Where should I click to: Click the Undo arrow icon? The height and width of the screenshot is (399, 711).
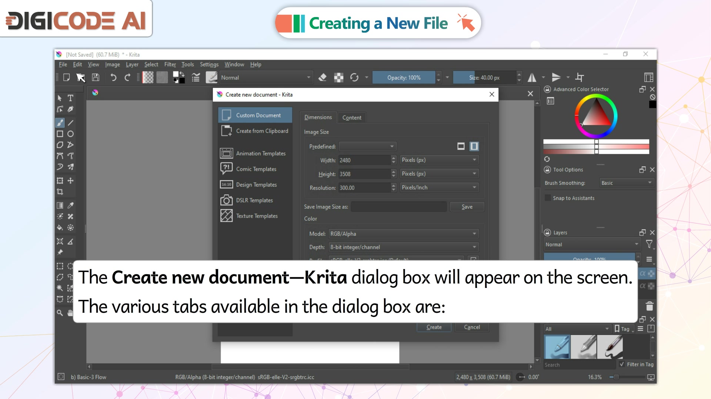[x=113, y=77]
